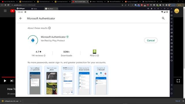Click the No more passwords description text
The width and height of the screenshot is (185, 104).
point(67,62)
